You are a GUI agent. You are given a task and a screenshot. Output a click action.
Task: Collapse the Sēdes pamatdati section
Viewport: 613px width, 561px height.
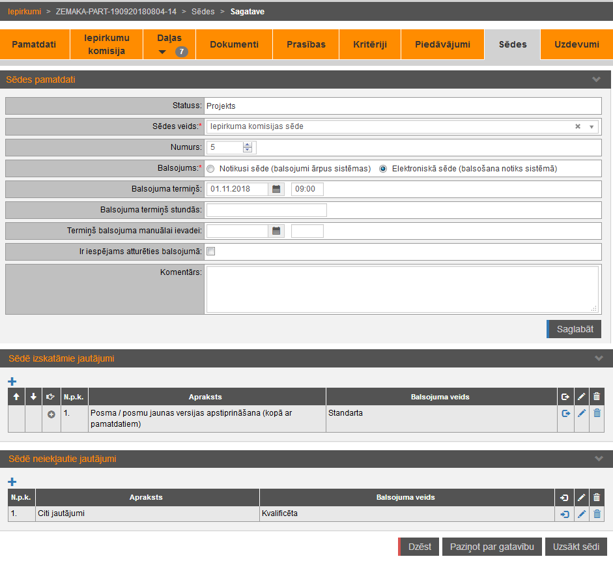point(596,79)
